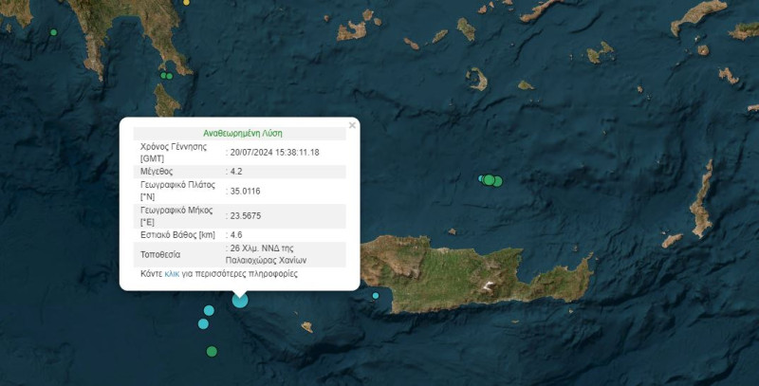Image resolution: width=759 pixels, height=386 pixels.
Task: Click the small blue marker south of western Crete
Action: [376, 296]
